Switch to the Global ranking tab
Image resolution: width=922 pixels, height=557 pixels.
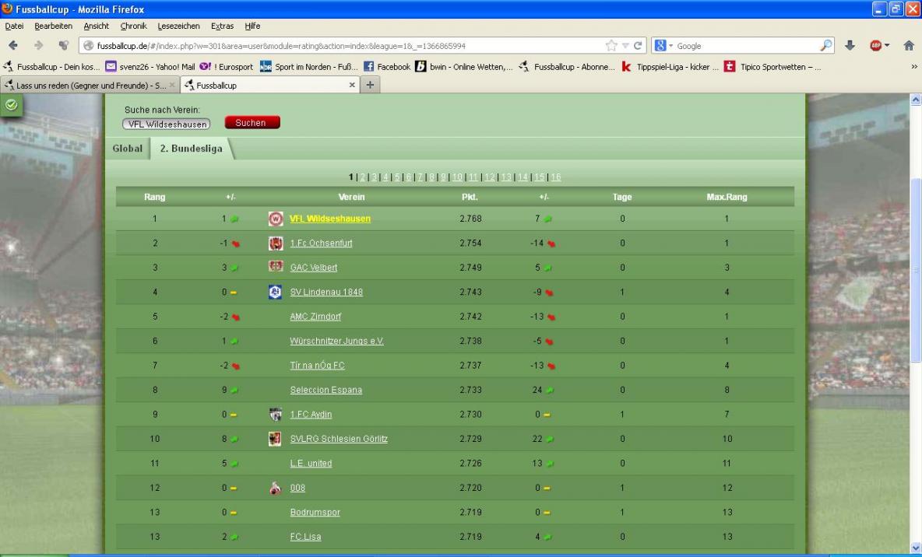(128, 148)
